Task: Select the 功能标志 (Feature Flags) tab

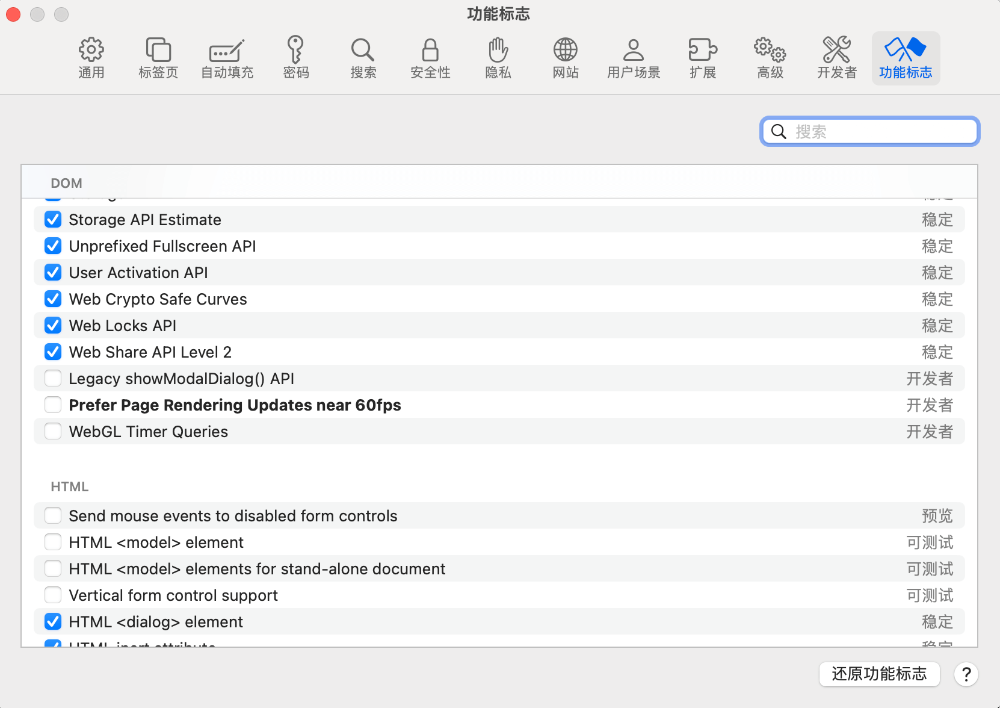Action: tap(906, 58)
